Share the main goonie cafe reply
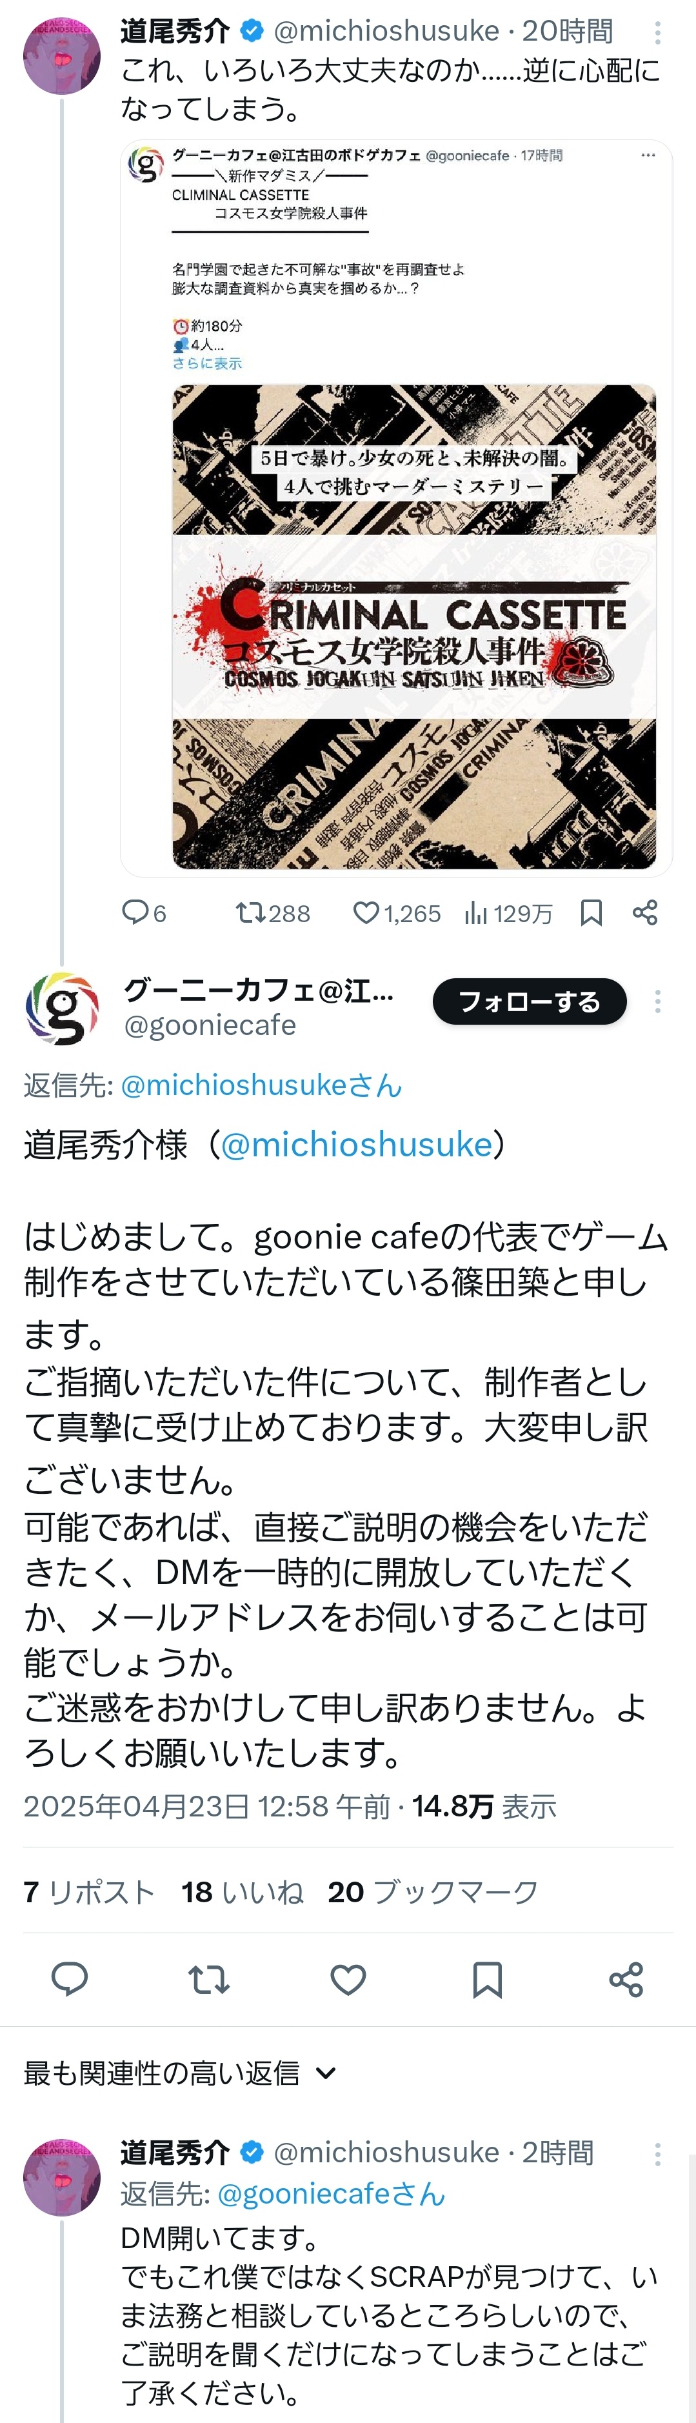 click(626, 1980)
